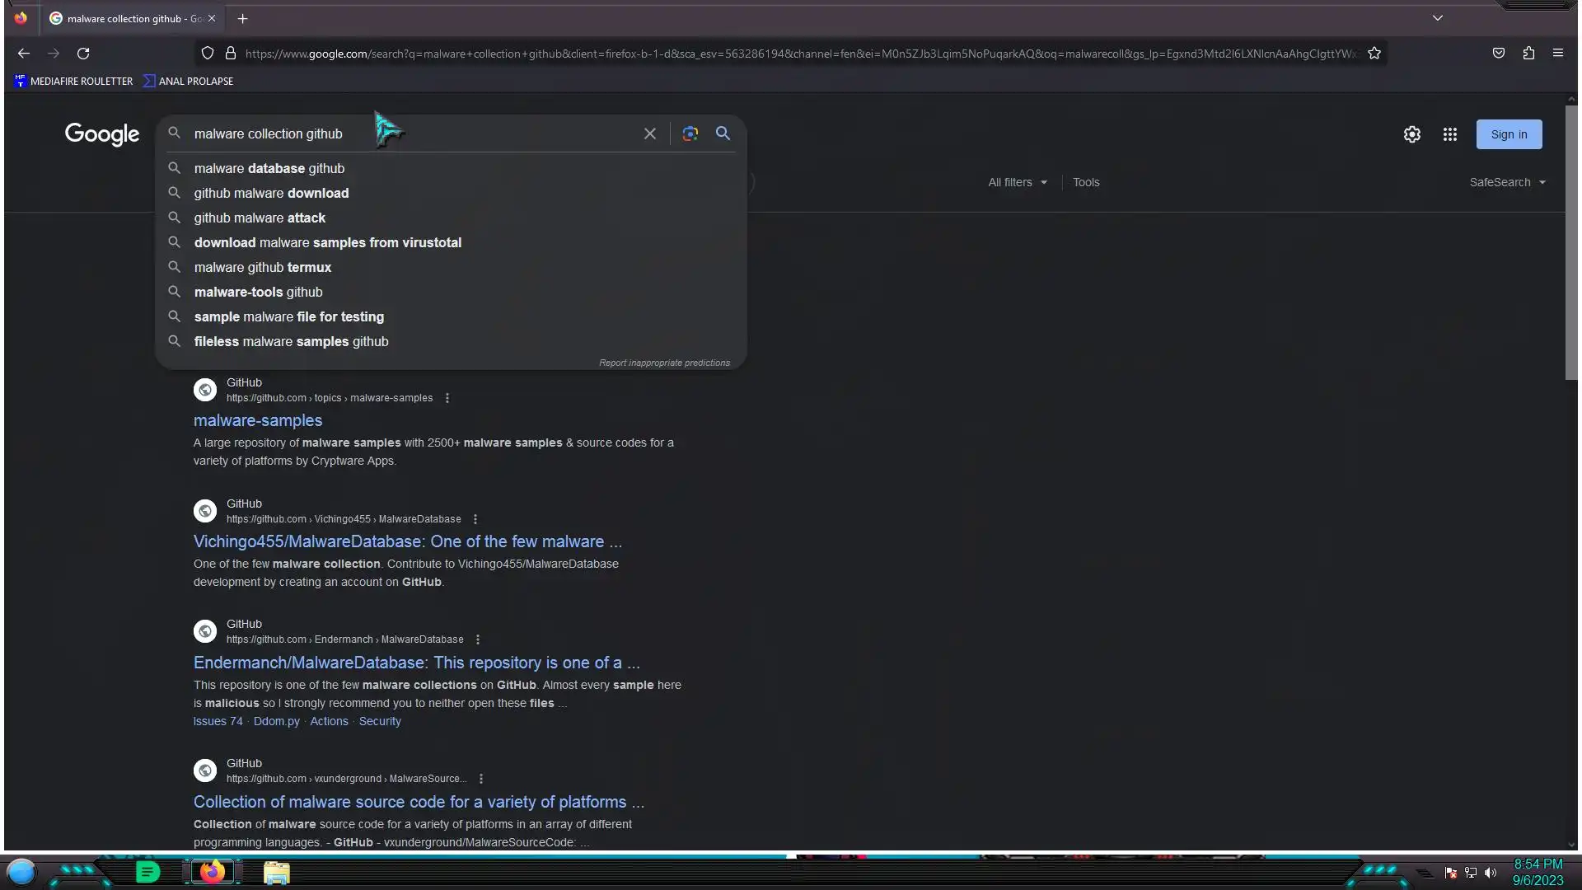Open the malware-samples result link
Viewport: 1582px width, 890px height.
click(258, 420)
